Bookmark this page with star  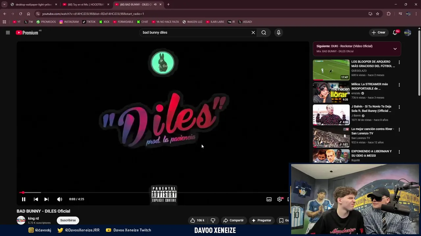(378, 14)
